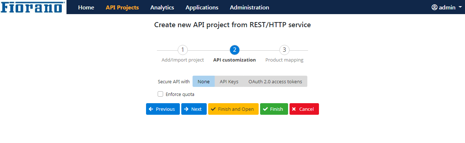Click the admin user profile icon
Viewport: 465px width, 143px height.
(434, 7)
